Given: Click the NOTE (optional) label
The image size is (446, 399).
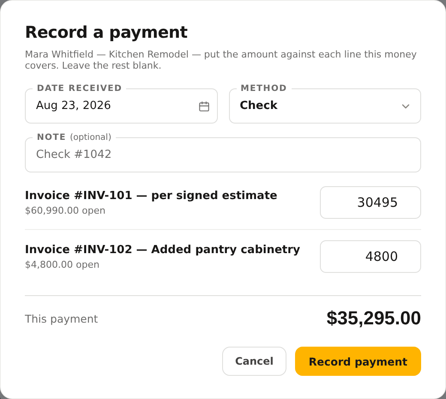Looking at the screenshot, I should point(74,137).
